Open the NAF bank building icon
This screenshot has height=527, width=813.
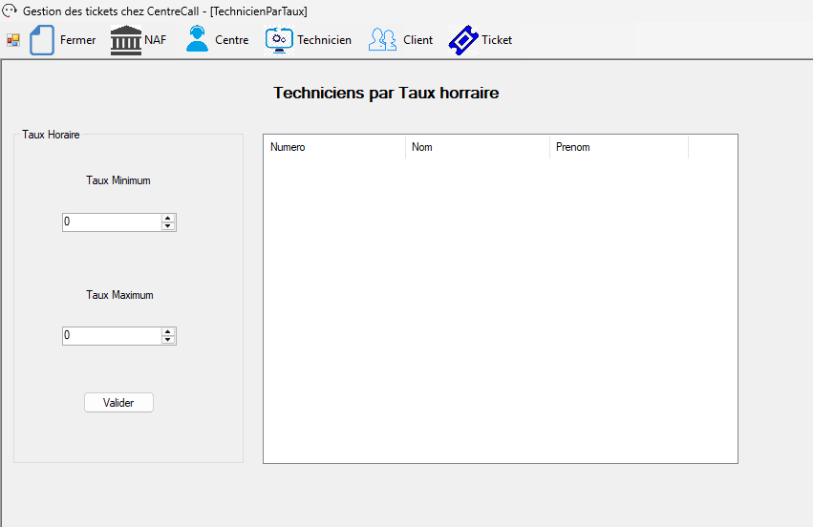click(x=125, y=40)
